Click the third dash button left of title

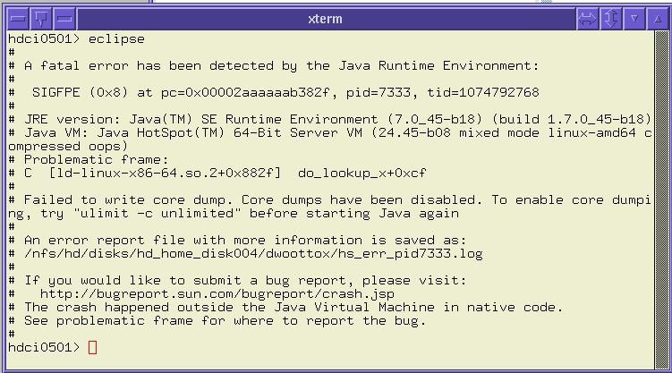click(64, 18)
